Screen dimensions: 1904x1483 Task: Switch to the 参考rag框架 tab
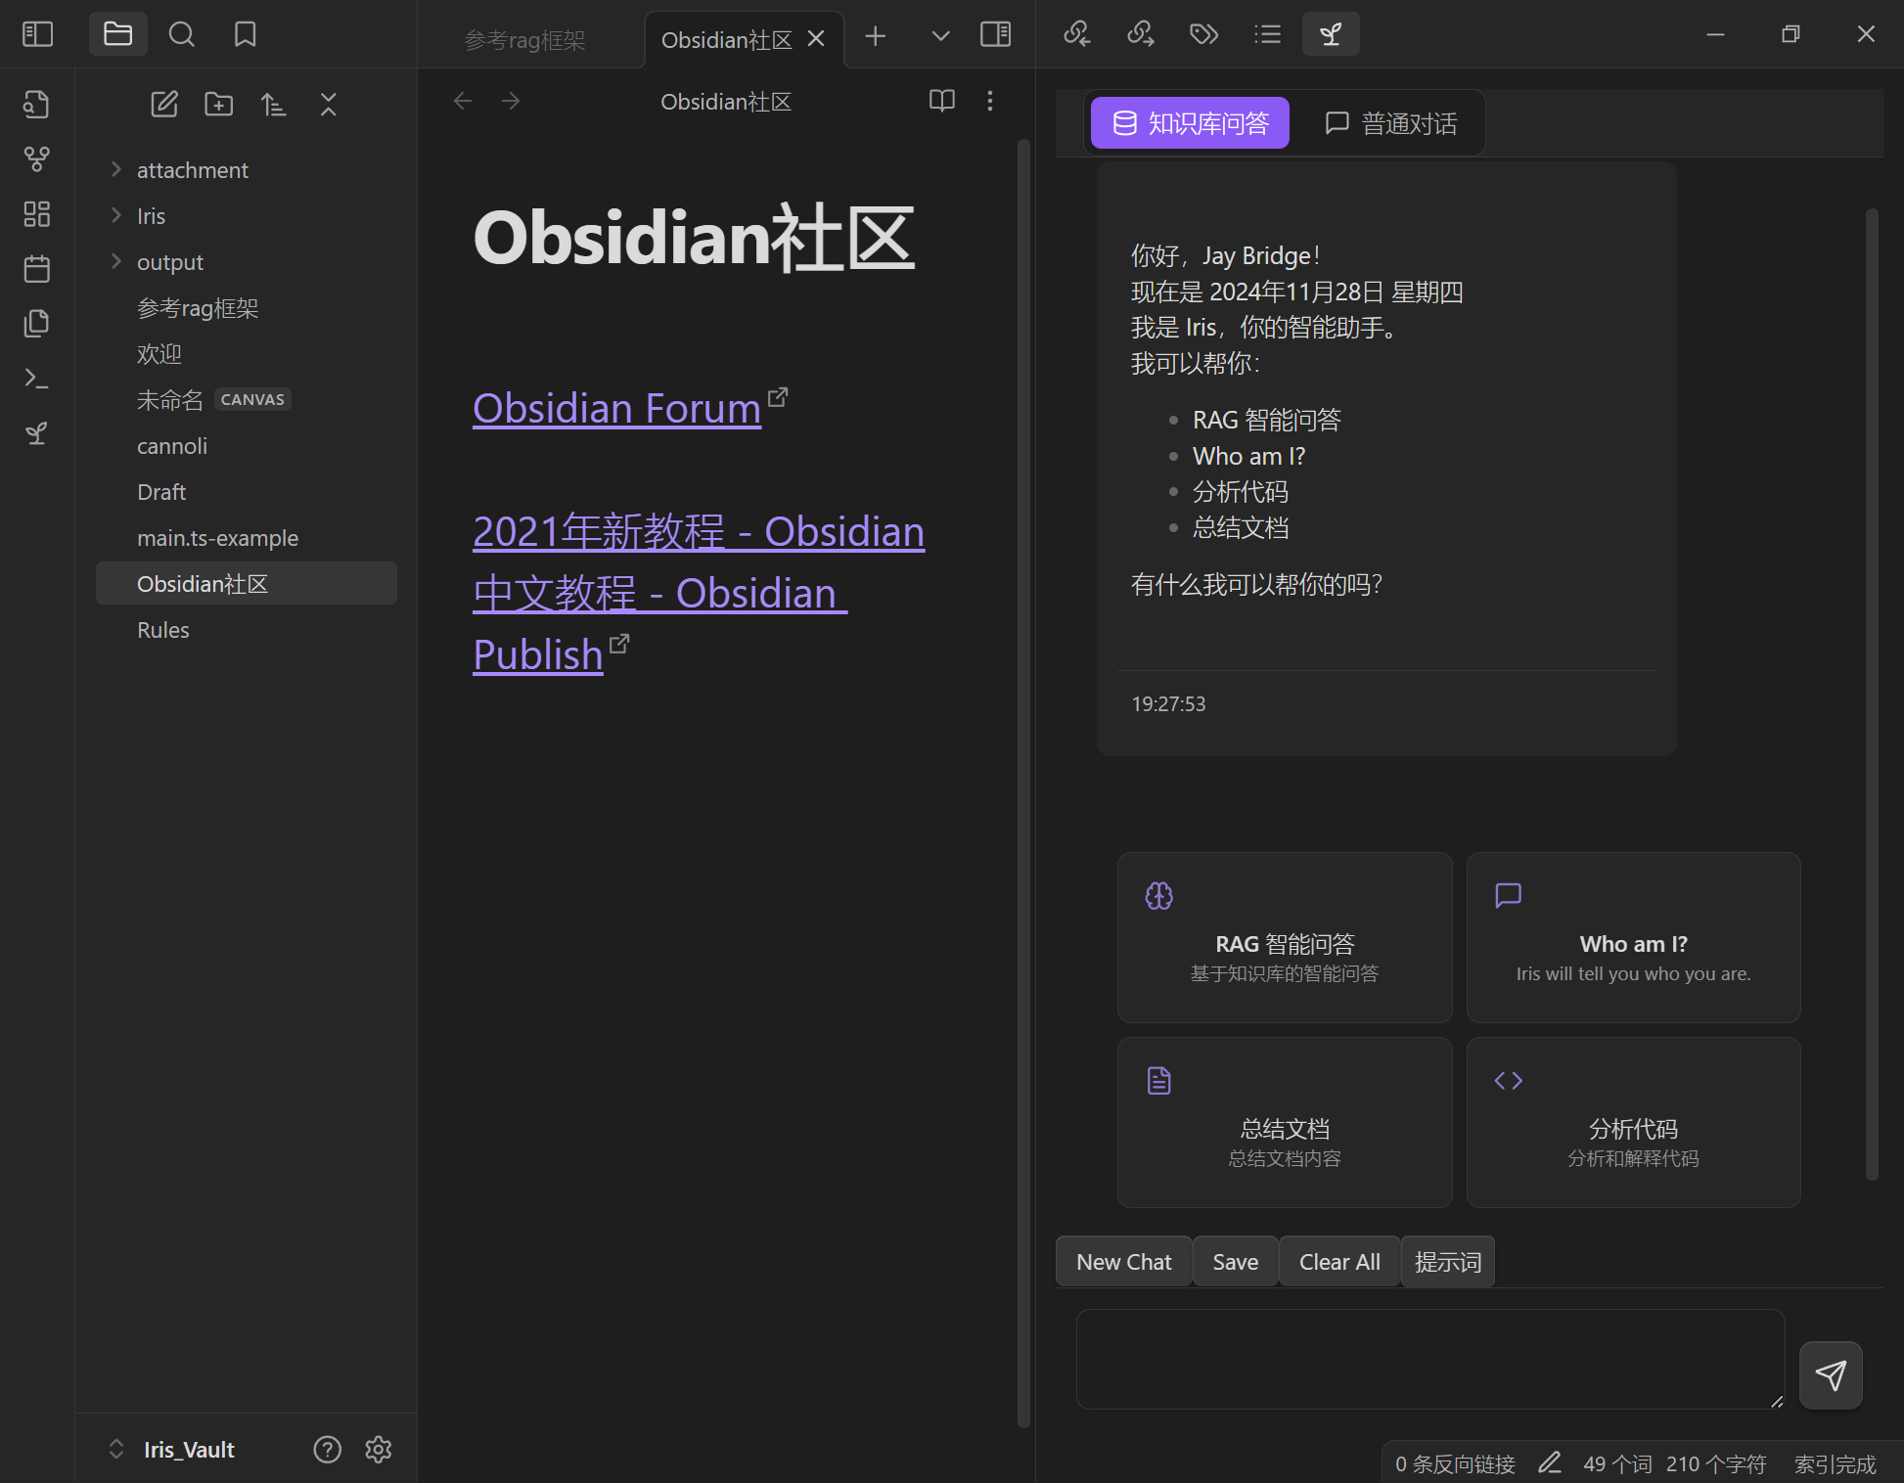pos(524,40)
